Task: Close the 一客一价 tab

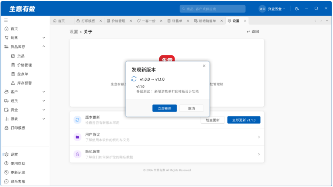Action: (x=161, y=21)
